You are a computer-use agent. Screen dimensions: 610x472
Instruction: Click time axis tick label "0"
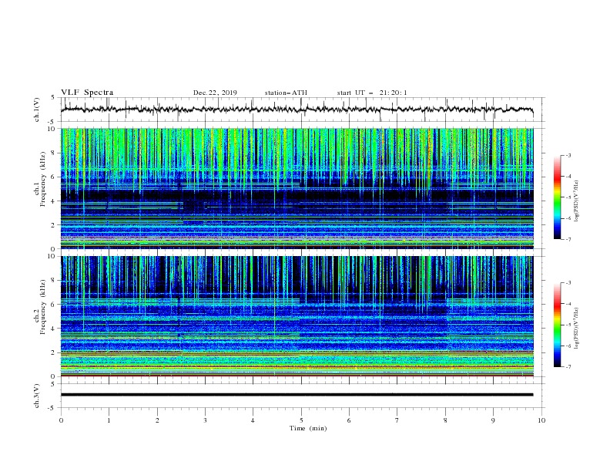click(61, 420)
